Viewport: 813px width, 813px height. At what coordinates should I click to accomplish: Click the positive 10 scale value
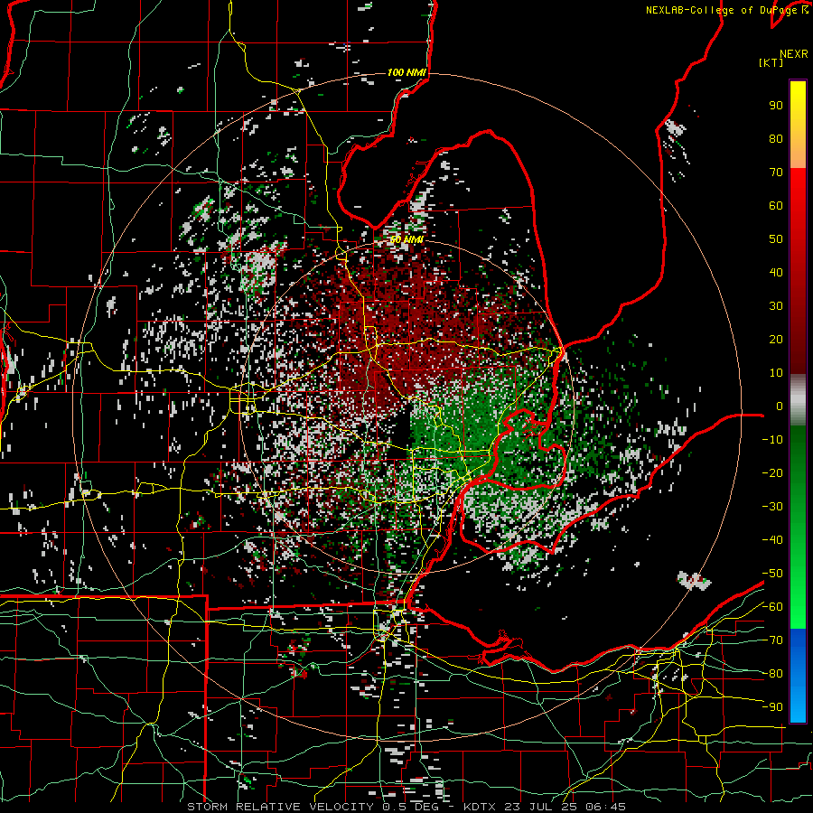pyautogui.click(x=776, y=373)
